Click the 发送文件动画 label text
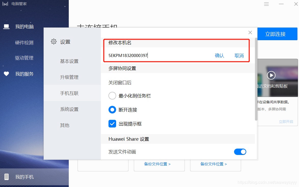 tap(122, 152)
